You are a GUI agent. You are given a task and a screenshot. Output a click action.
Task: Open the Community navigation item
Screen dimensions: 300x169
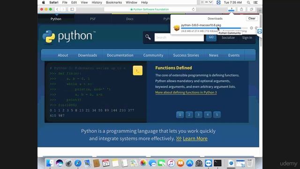(x=153, y=55)
